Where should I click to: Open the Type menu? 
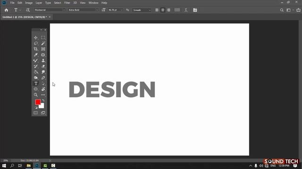point(48,3)
